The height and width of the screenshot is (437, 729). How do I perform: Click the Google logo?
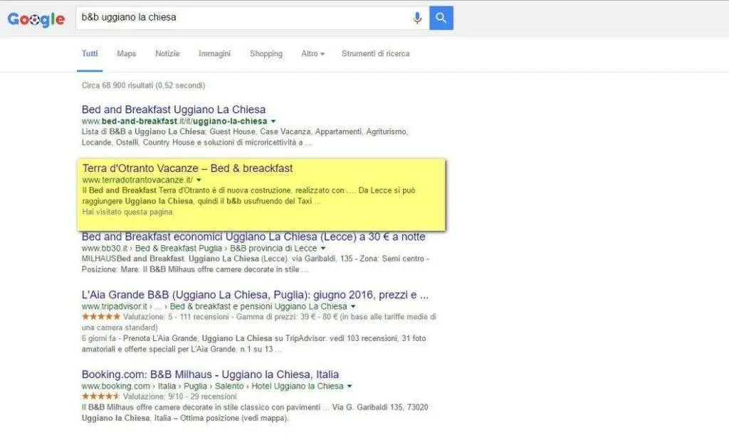[x=36, y=19]
